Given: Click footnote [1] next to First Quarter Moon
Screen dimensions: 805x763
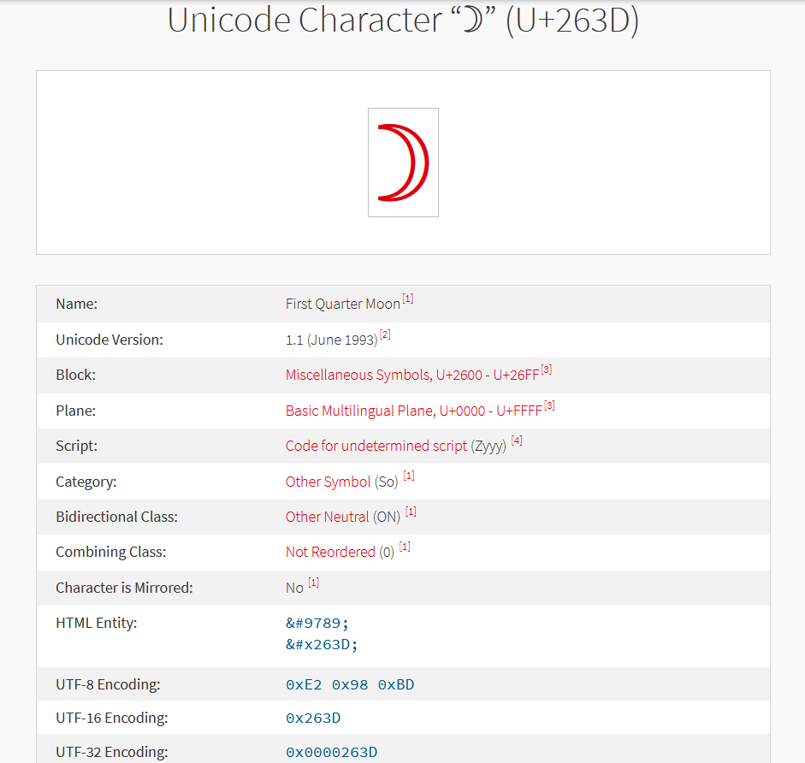Looking at the screenshot, I should 408,299.
